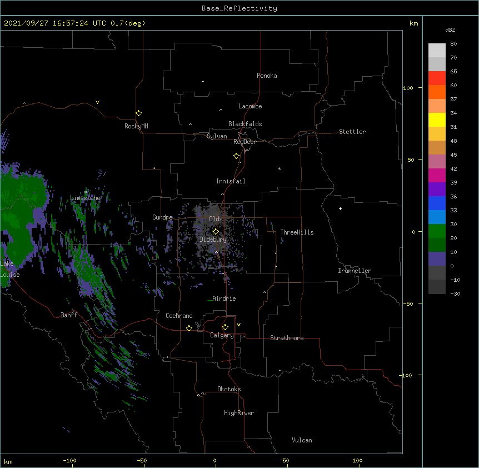Image resolution: width=479 pixels, height=468 pixels.
Task: Select the Sylvan label
Action: 217,136
